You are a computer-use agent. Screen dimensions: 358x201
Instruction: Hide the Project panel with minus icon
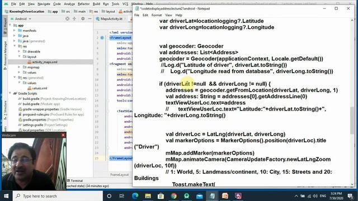pyautogui.click(x=89, y=18)
